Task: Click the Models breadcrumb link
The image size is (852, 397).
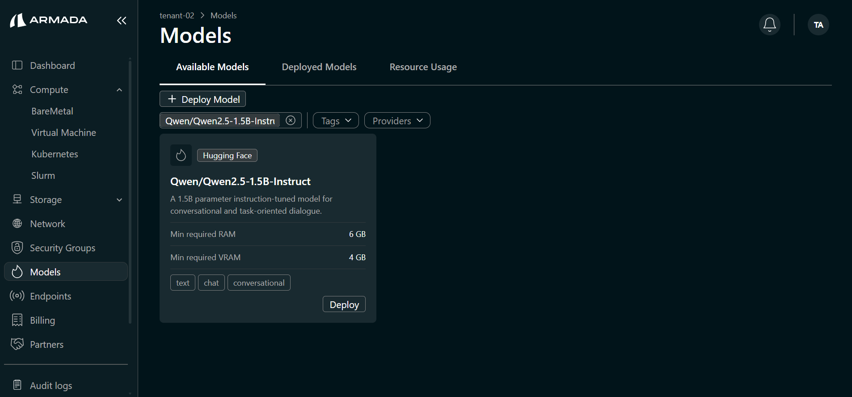Action: pyautogui.click(x=224, y=15)
